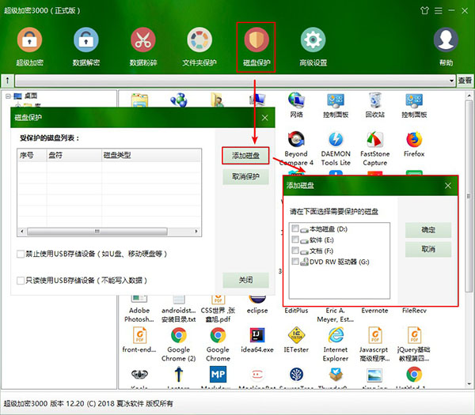Open 高级设置 gear icon
Screen dimensions: 475x415
point(313,47)
